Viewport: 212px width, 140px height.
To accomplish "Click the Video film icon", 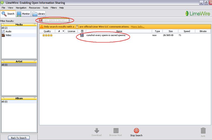I will (3, 35).
